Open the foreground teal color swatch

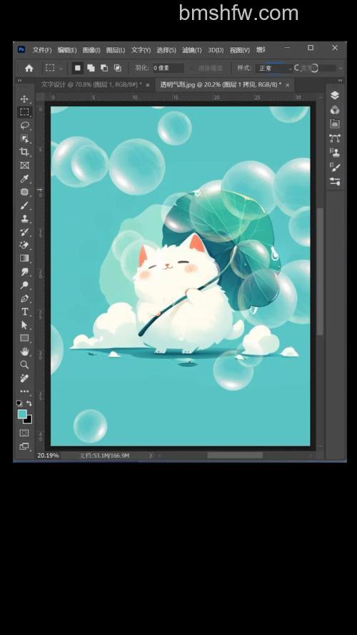[x=22, y=414]
